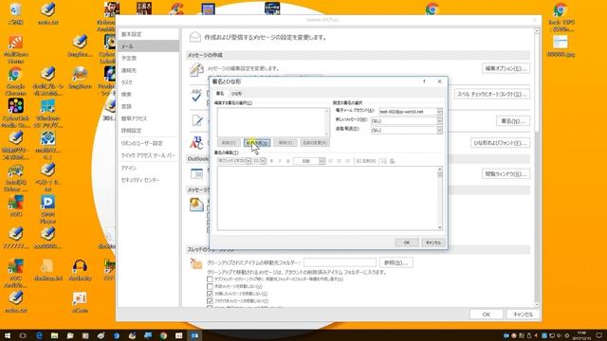Click Bold in signature editor toolbar
Screen dimensions: 607x341
click(x=271, y=161)
